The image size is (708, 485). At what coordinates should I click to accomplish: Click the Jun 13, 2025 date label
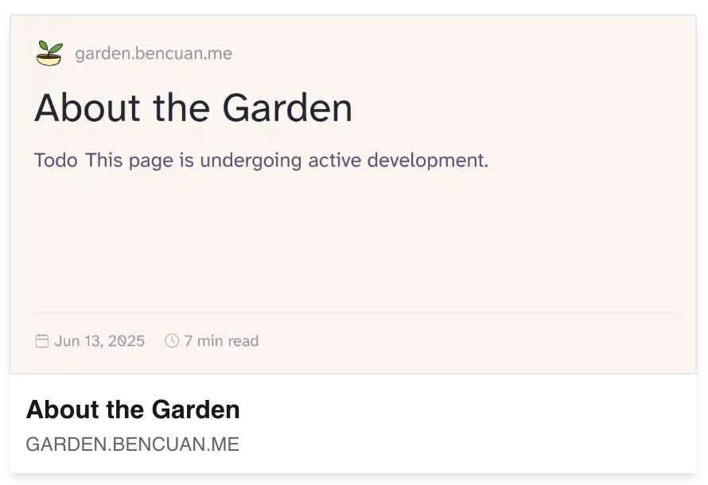click(99, 341)
